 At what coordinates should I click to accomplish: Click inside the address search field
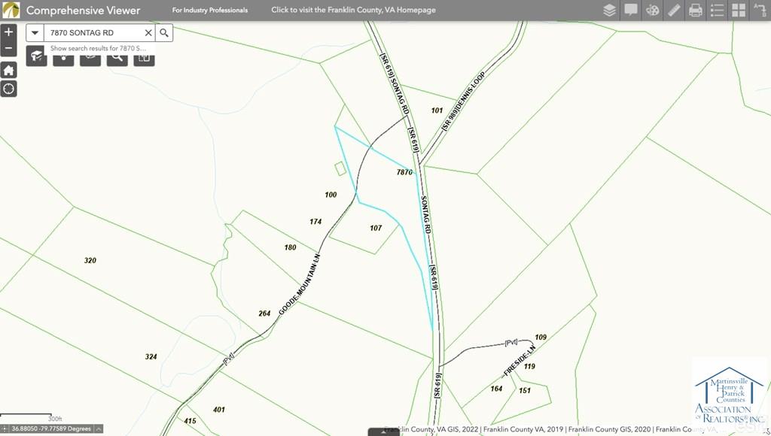coord(94,33)
